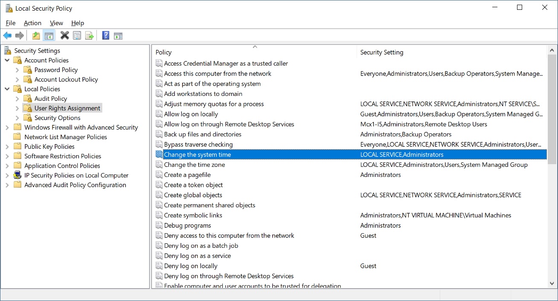Image resolution: width=558 pixels, height=301 pixels.
Task: Open Properties from the toolbar icon
Action: click(77, 36)
